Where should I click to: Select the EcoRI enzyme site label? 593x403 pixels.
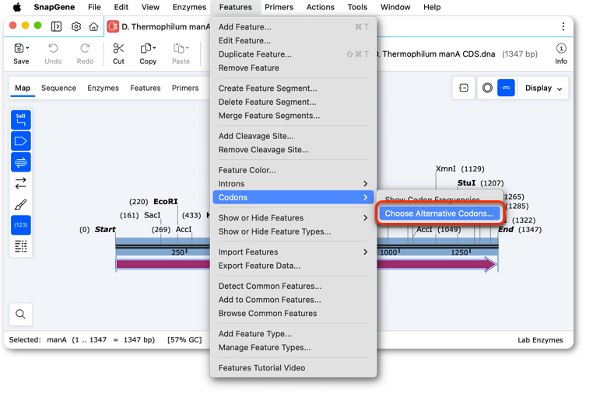[165, 202]
